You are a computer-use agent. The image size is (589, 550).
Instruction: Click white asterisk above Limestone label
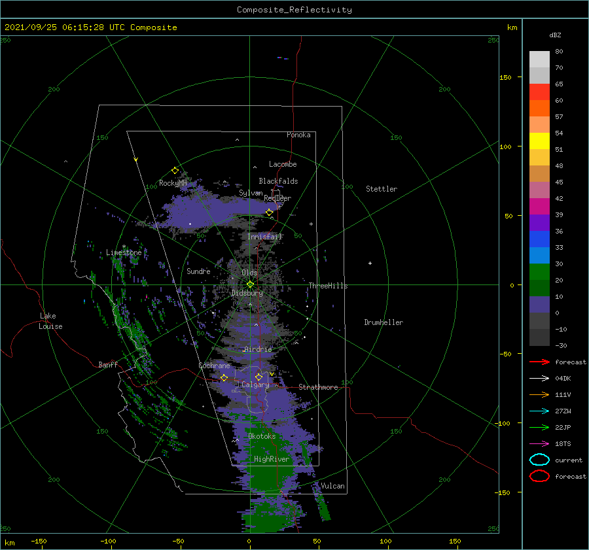coord(124,247)
